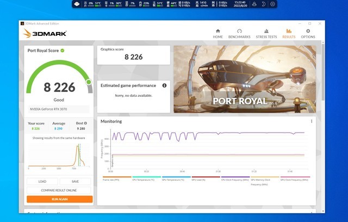Click the LOAD button
This screenshot has width=348, height=222.
(42, 181)
